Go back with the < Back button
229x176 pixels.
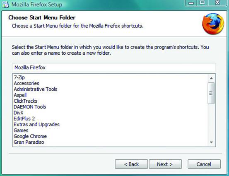pyautogui.click(x=131, y=164)
